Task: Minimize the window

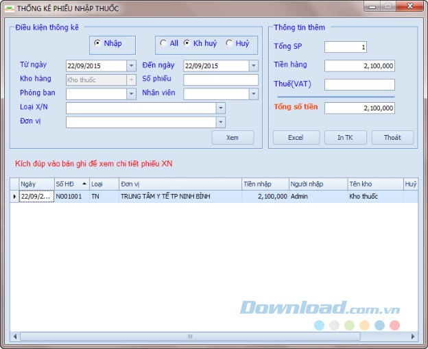Action: tap(372, 6)
